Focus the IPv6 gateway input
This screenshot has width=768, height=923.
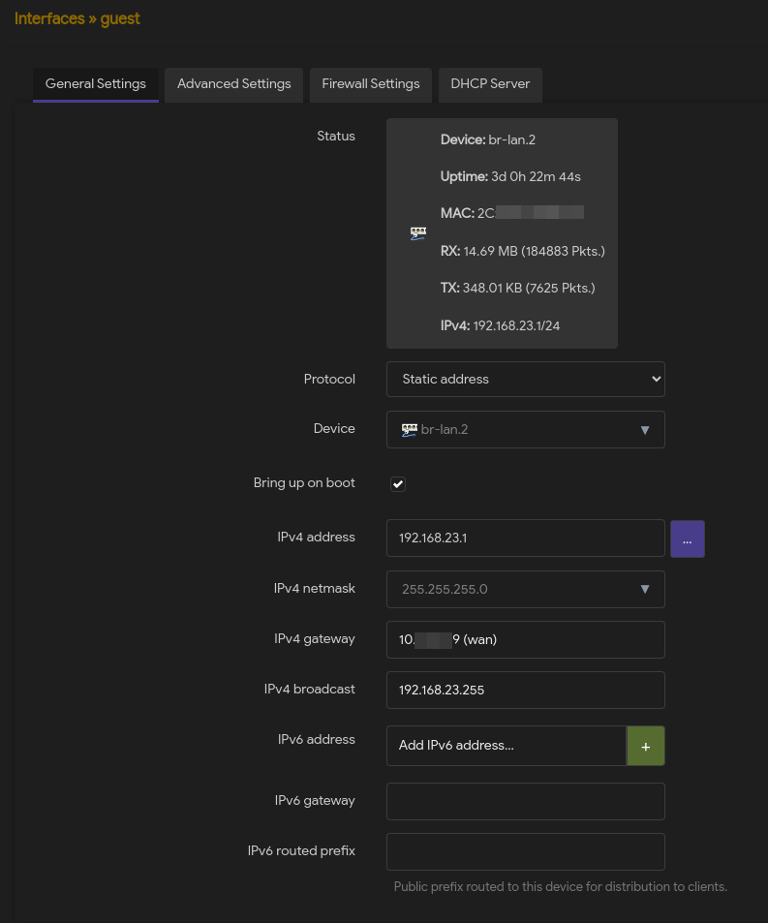[x=525, y=801]
